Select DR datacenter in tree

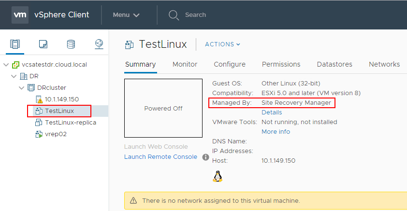tap(34, 76)
